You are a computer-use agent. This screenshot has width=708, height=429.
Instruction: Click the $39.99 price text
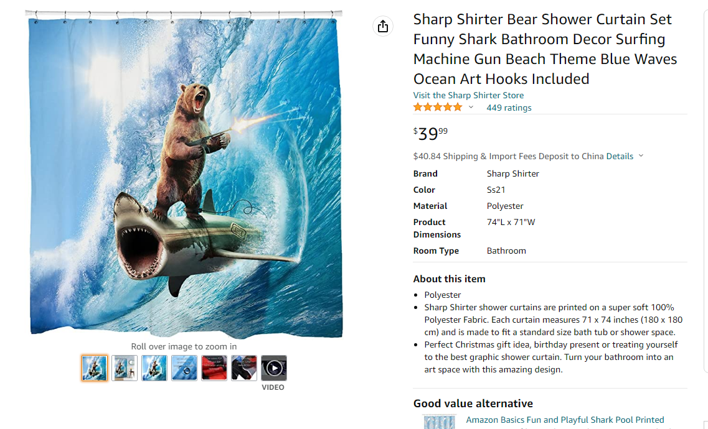point(430,134)
